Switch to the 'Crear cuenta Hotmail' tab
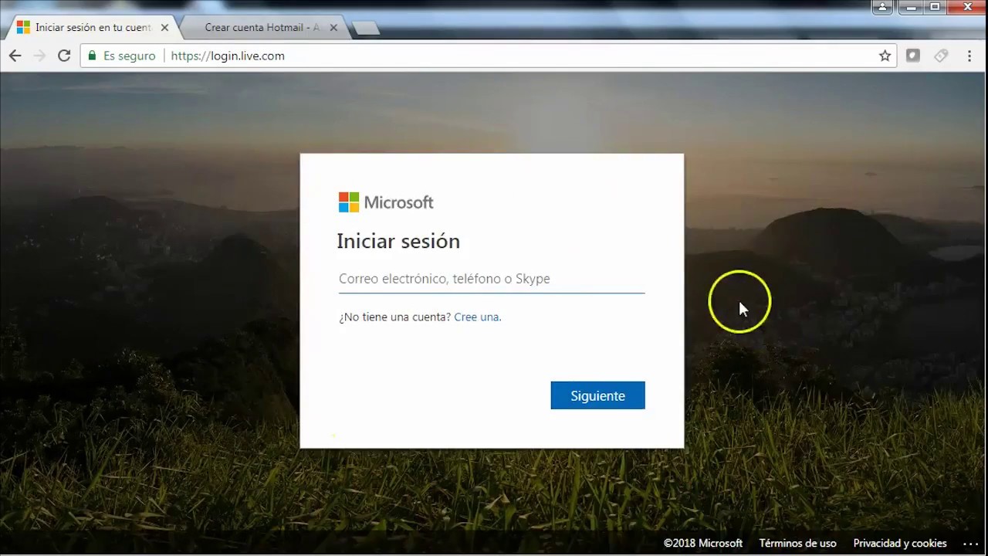This screenshot has height=556, width=988. pyautogui.click(x=262, y=28)
